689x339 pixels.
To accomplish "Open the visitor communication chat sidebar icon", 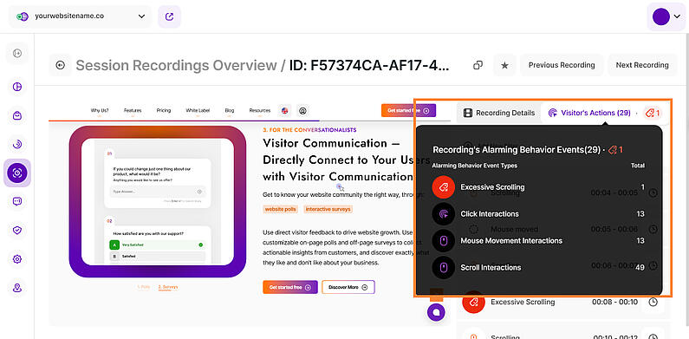I will (x=17, y=201).
